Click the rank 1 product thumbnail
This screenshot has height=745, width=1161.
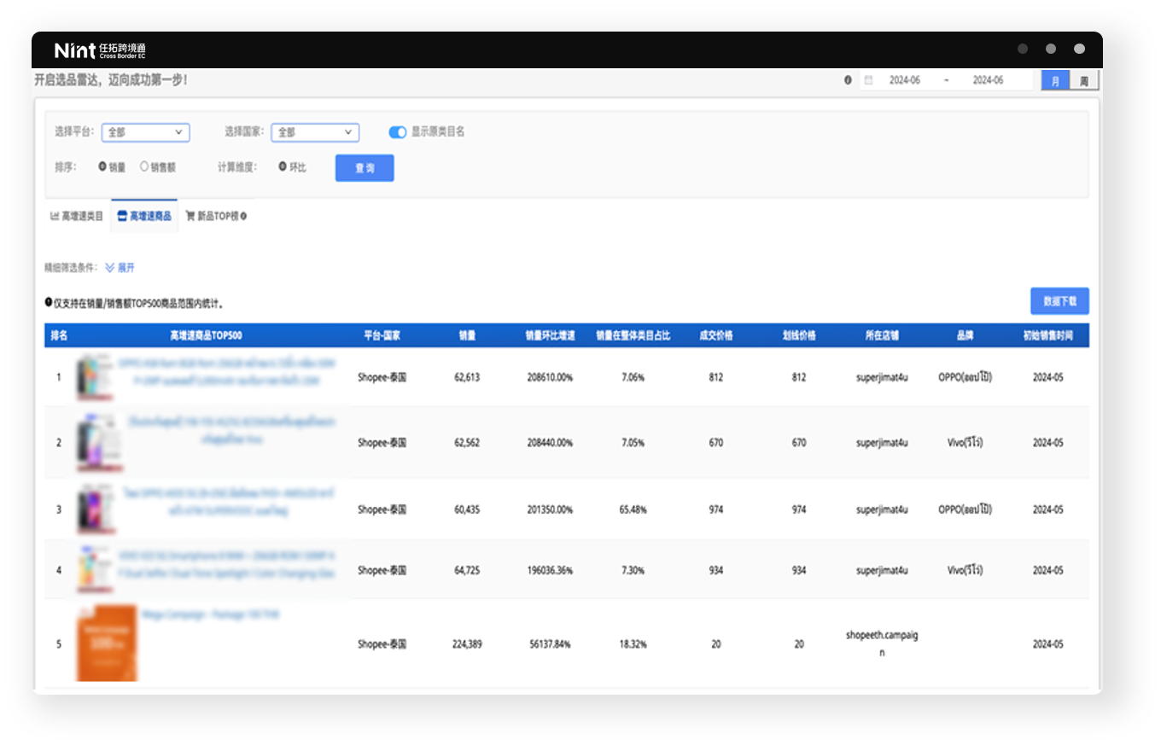[x=94, y=376]
